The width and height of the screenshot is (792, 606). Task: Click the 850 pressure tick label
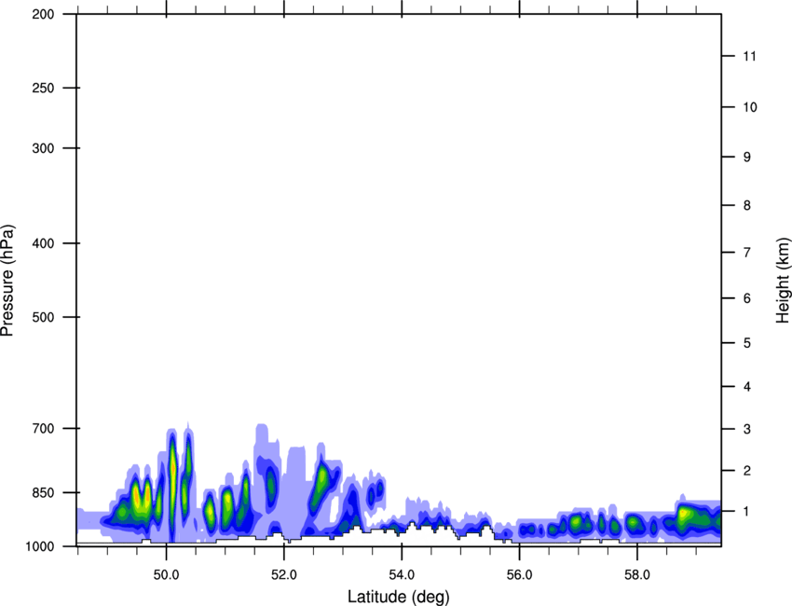pos(44,492)
